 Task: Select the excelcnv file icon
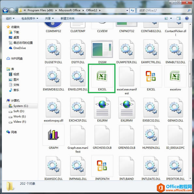tap(175, 76)
